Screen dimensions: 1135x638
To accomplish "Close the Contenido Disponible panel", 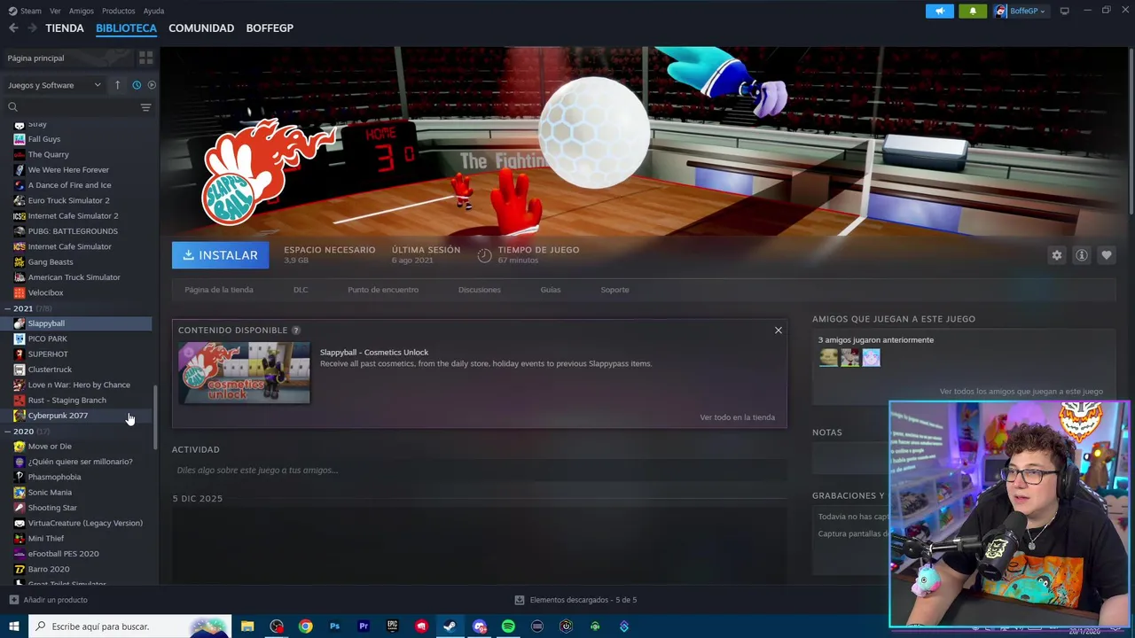I will (779, 331).
